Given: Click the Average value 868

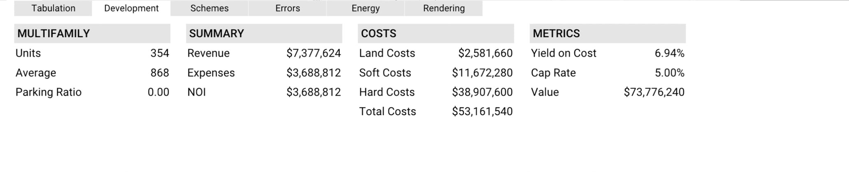Looking at the screenshot, I should pyautogui.click(x=160, y=73).
